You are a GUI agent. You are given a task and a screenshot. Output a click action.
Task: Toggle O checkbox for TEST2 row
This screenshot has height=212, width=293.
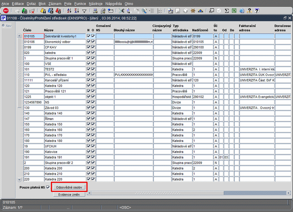[x=93, y=69]
